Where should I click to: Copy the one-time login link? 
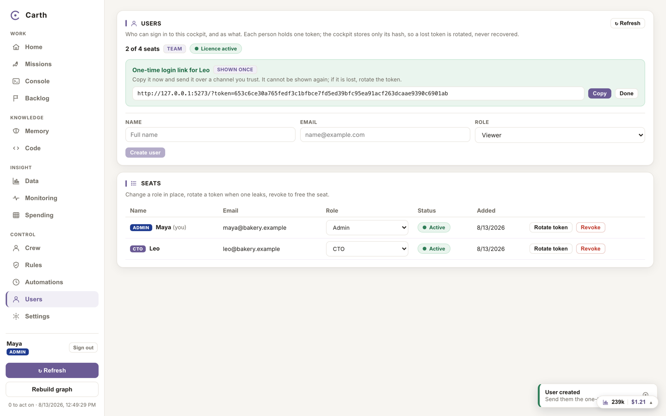[x=599, y=93]
